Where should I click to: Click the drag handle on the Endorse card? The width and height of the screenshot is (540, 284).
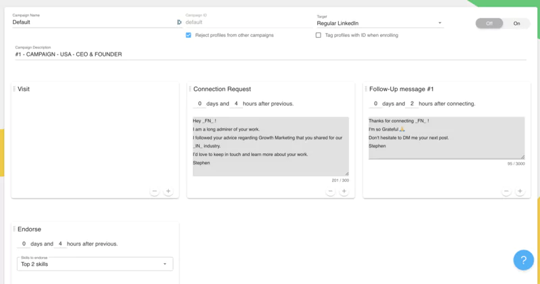click(14, 229)
